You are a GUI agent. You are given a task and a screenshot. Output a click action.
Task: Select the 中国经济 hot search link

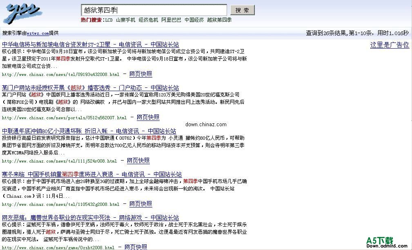pyautogui.click(x=194, y=20)
